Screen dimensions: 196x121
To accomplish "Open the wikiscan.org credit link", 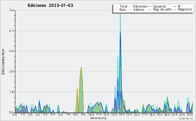I will coord(98,118).
